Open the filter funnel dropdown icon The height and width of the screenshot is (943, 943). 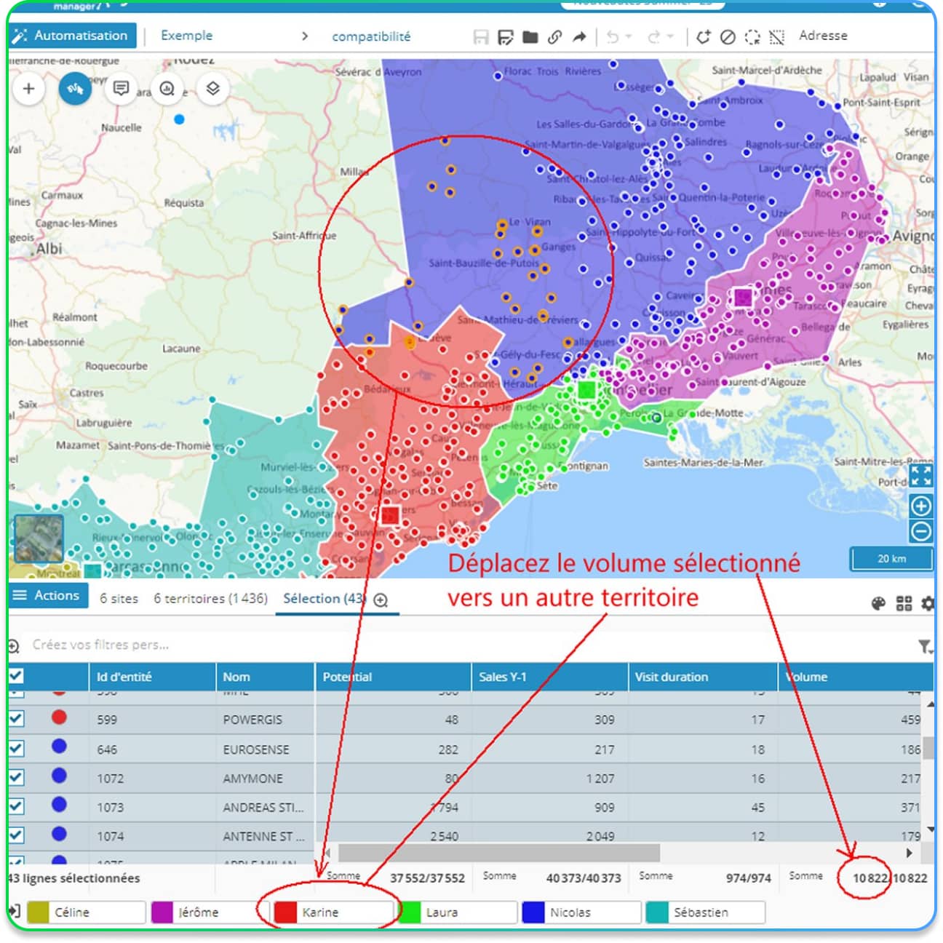[x=925, y=646]
